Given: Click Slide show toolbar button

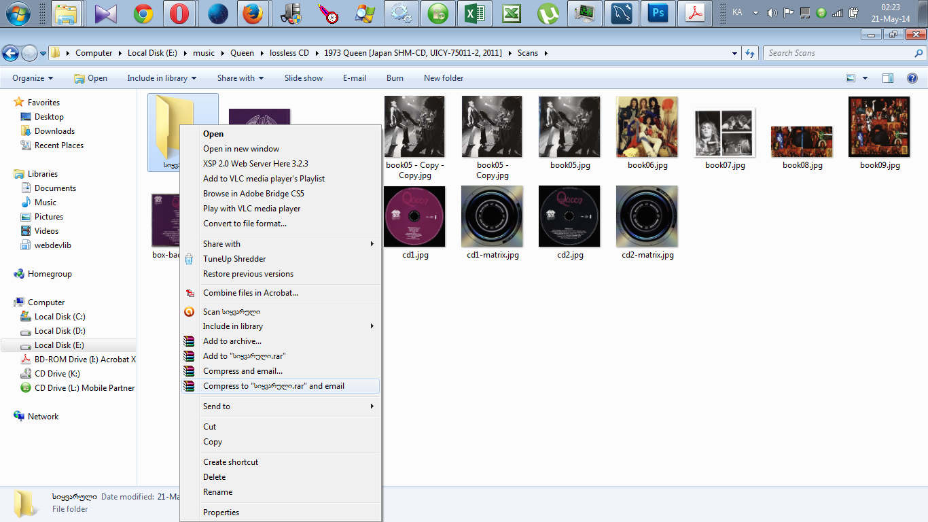Looking at the screenshot, I should point(304,78).
